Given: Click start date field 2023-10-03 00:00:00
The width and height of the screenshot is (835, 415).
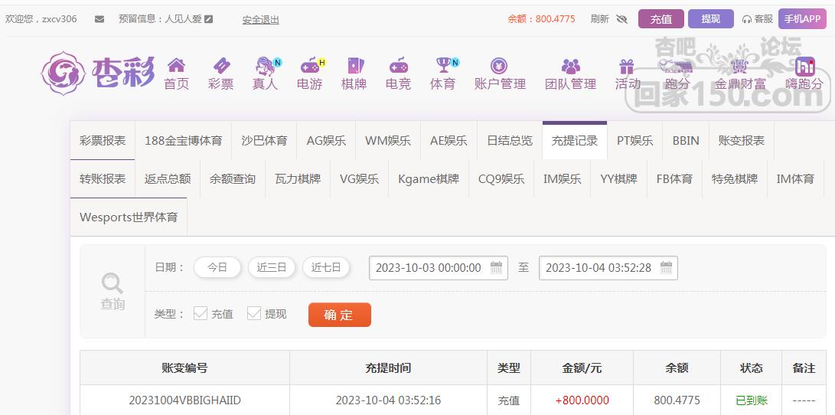Looking at the screenshot, I should pyautogui.click(x=439, y=268).
